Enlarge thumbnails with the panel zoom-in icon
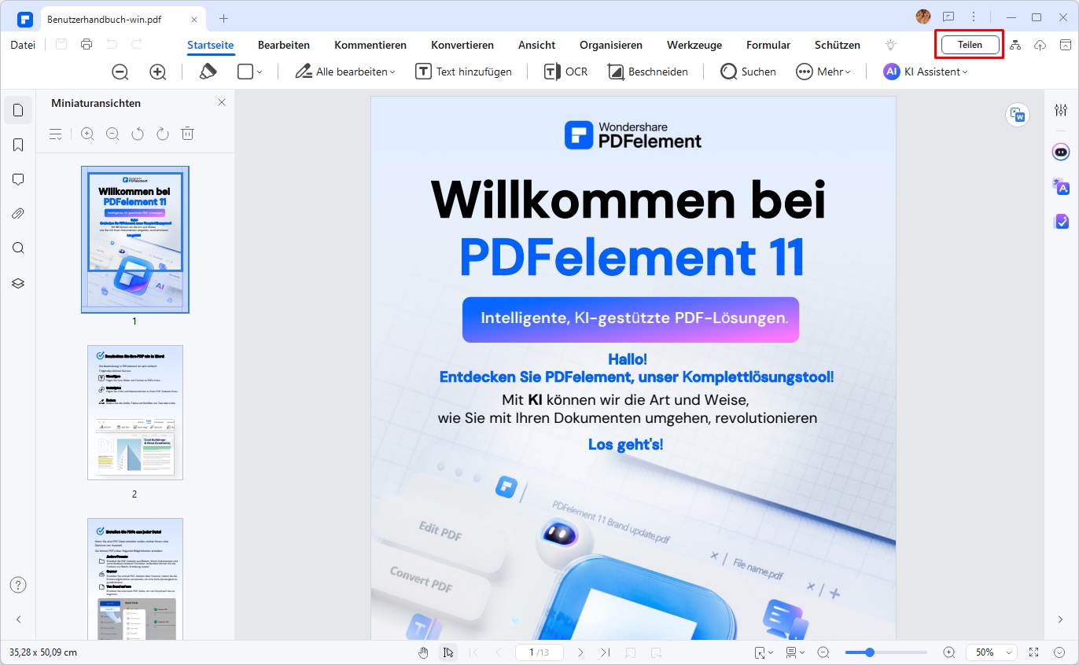The image size is (1079, 665). [87, 134]
